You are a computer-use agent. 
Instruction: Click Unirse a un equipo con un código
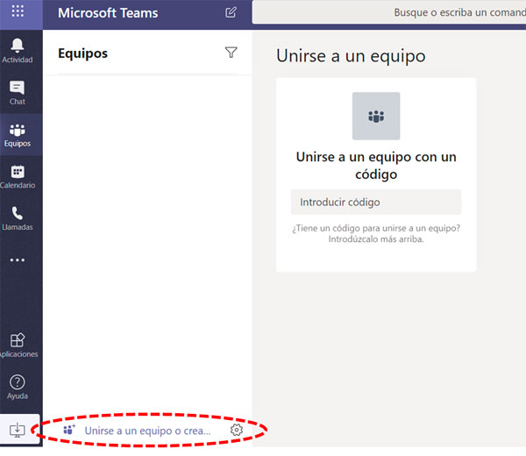pos(376,166)
